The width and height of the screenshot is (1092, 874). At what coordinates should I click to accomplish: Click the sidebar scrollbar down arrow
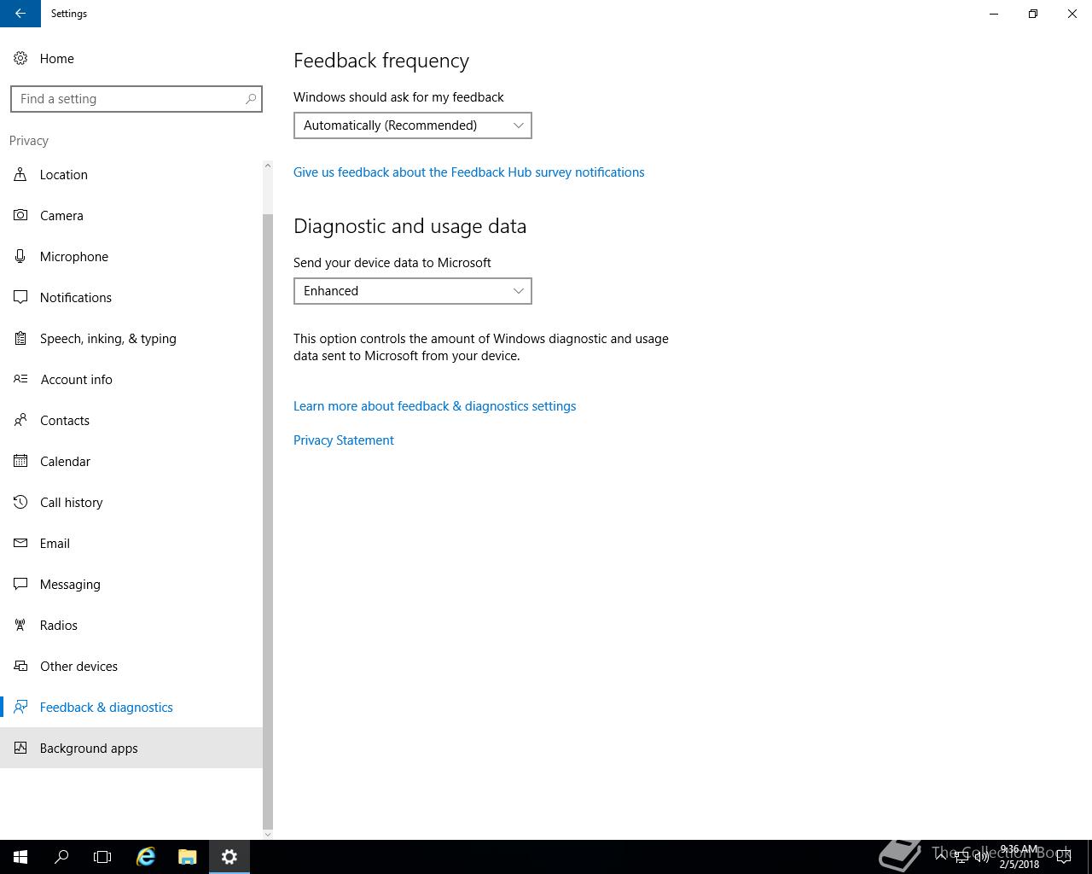[x=268, y=834]
